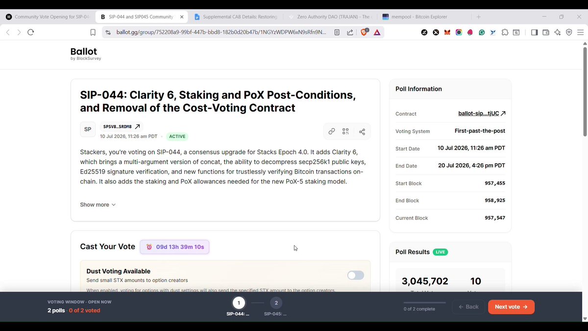Expand Show more description
The width and height of the screenshot is (588, 331).
tap(98, 204)
